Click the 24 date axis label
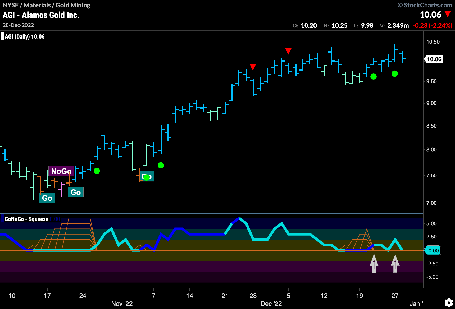Image resolution: width=455 pixels, height=309 pixels. tap(83, 296)
